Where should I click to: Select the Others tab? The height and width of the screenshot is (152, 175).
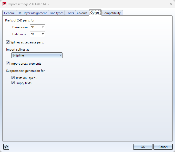[95, 13]
